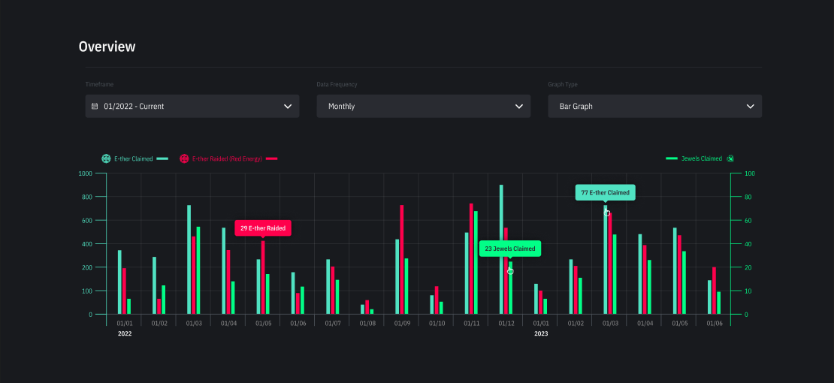The image size is (834, 383).
Task: Click the E-ther Claimed legend icon
Action: [106, 158]
